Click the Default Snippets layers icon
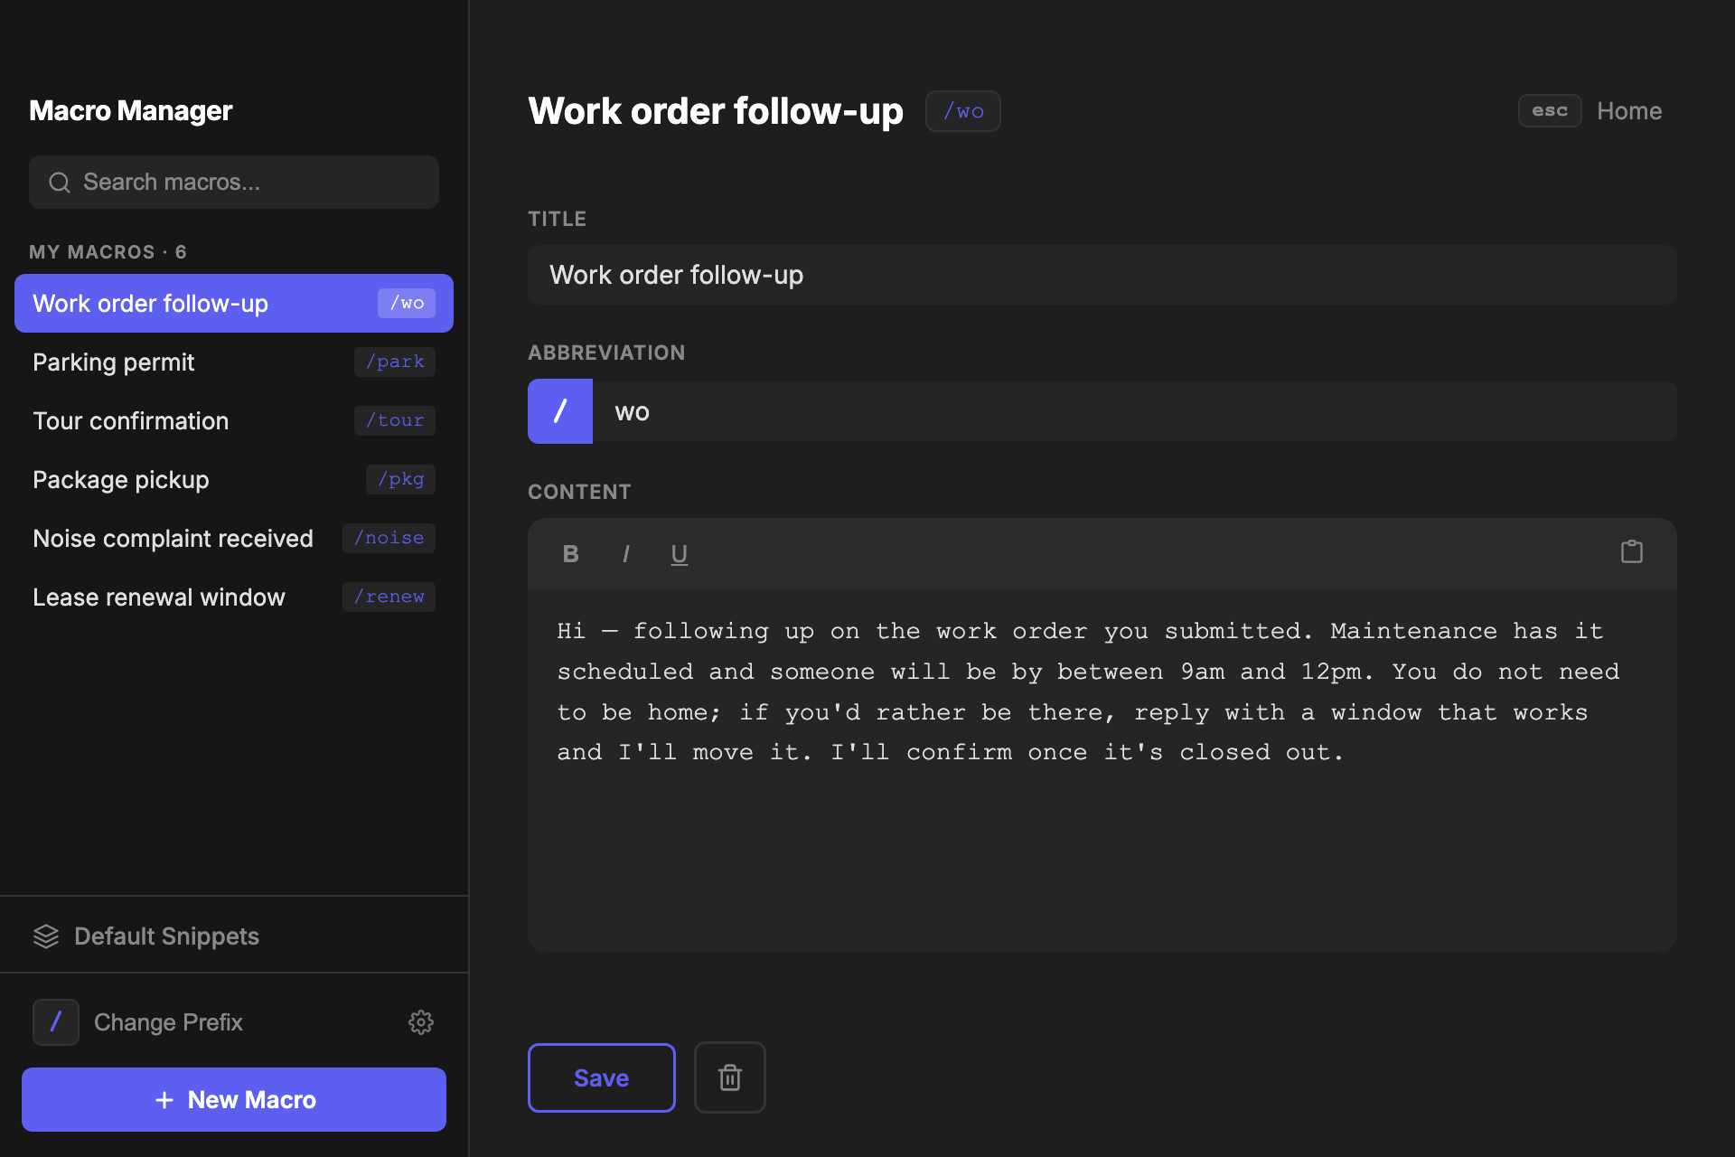This screenshot has width=1735, height=1157. point(46,936)
